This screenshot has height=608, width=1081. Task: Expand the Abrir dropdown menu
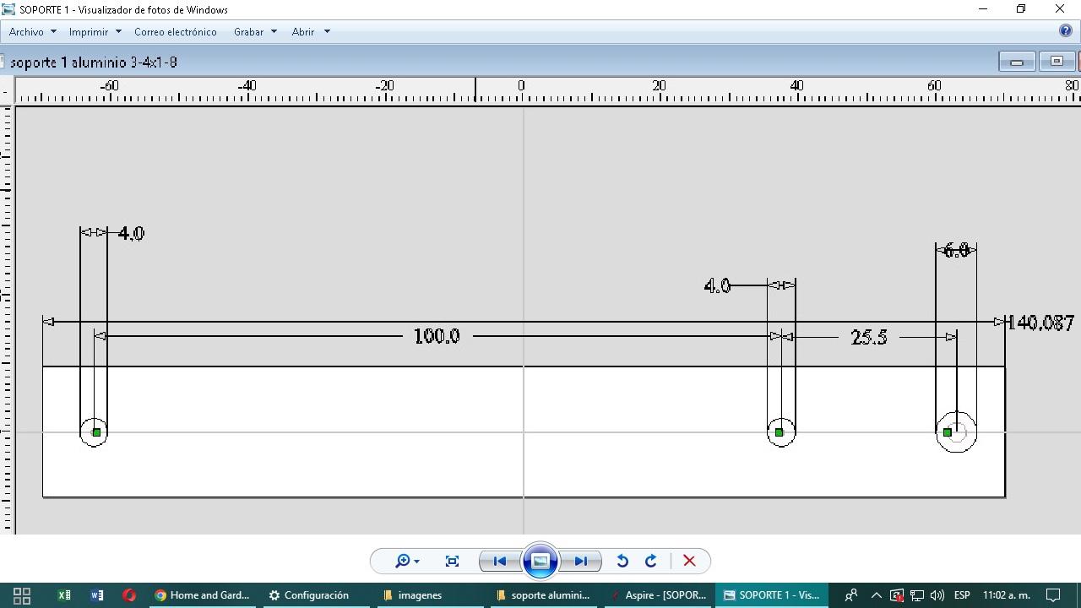(311, 32)
